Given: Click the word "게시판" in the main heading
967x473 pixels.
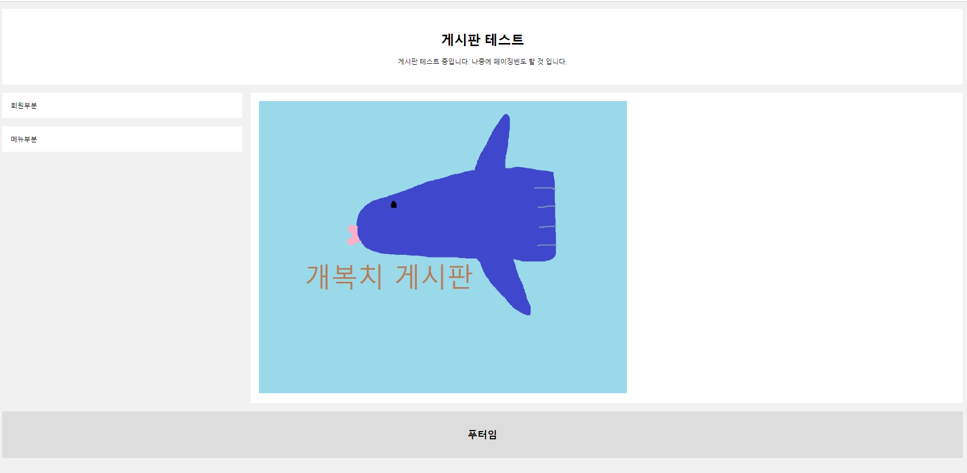Looking at the screenshot, I should click(461, 40).
